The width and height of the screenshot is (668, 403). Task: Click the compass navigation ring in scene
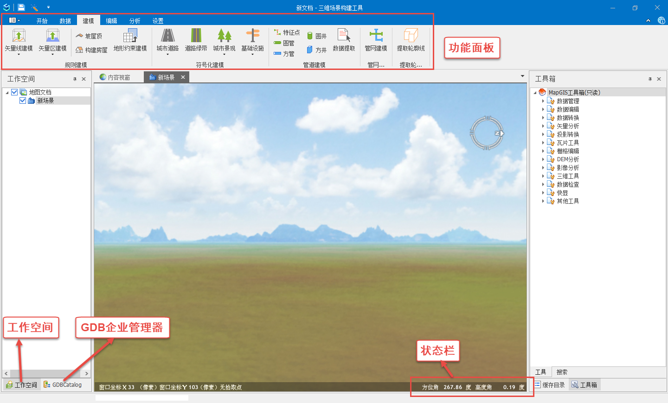[486, 133]
